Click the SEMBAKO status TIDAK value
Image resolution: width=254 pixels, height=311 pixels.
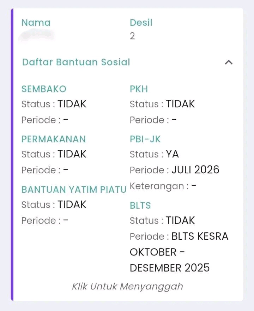click(x=72, y=104)
